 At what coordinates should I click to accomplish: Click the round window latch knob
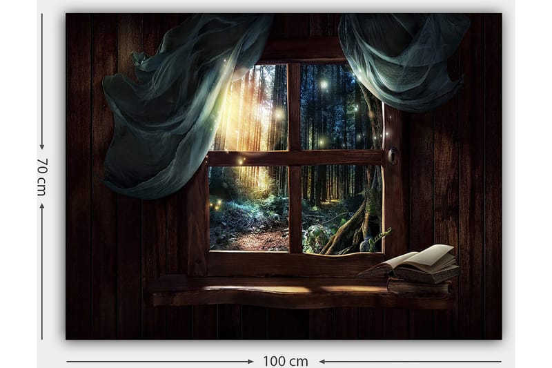(x=393, y=155)
